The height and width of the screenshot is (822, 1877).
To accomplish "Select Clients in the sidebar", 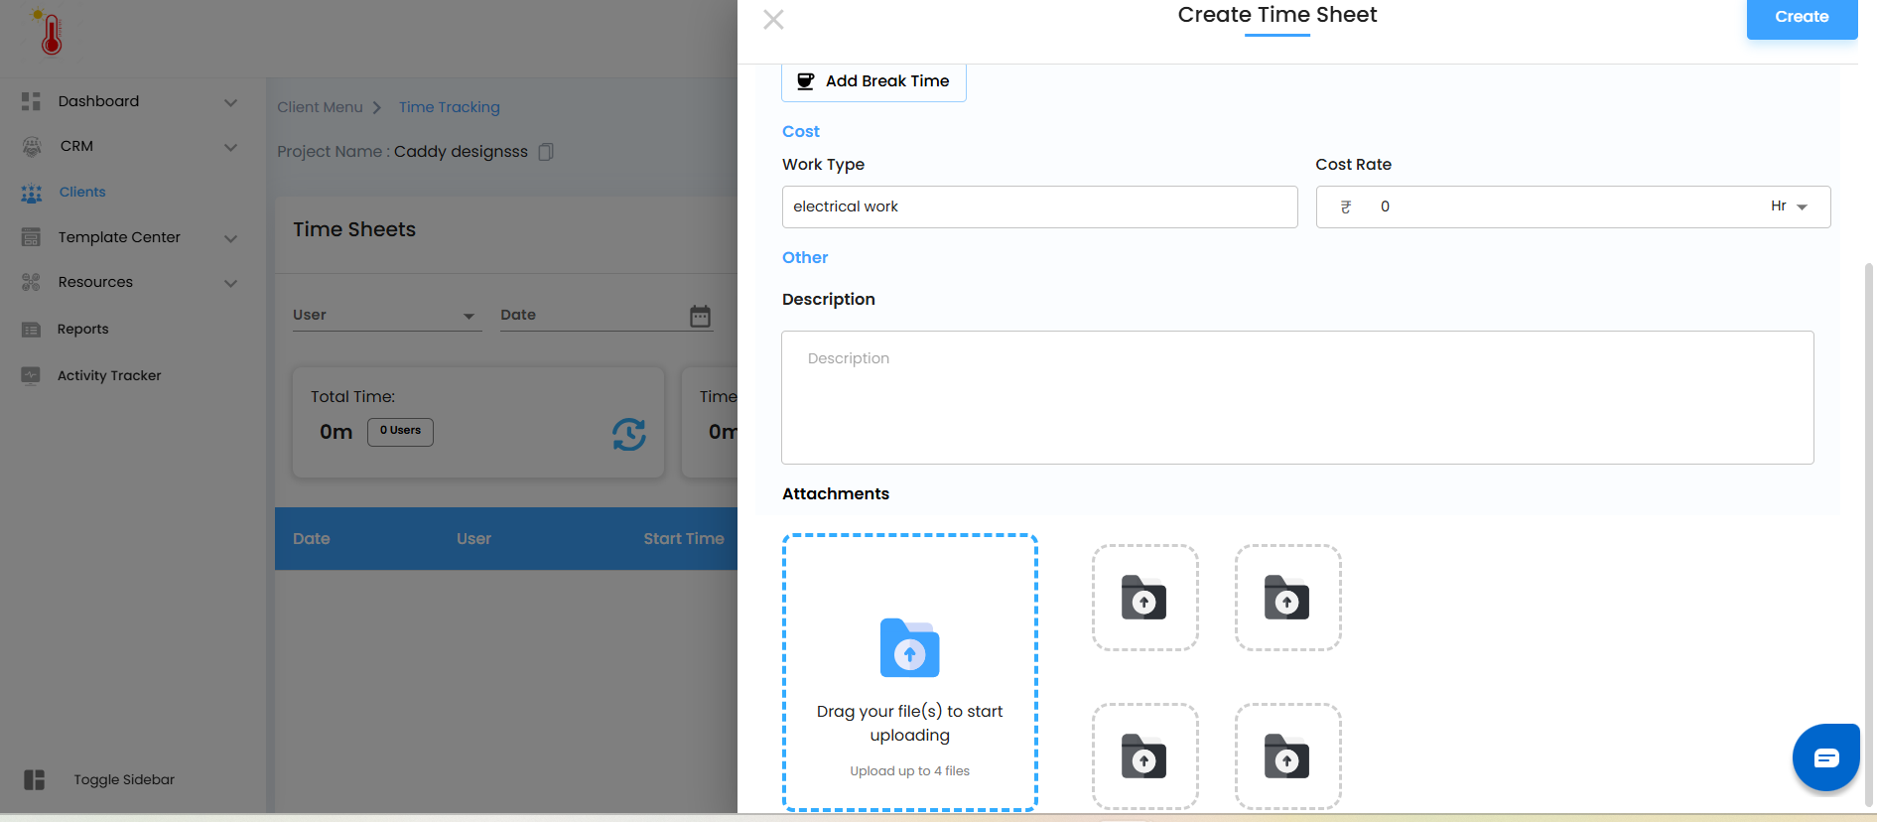I will pyautogui.click(x=82, y=193).
